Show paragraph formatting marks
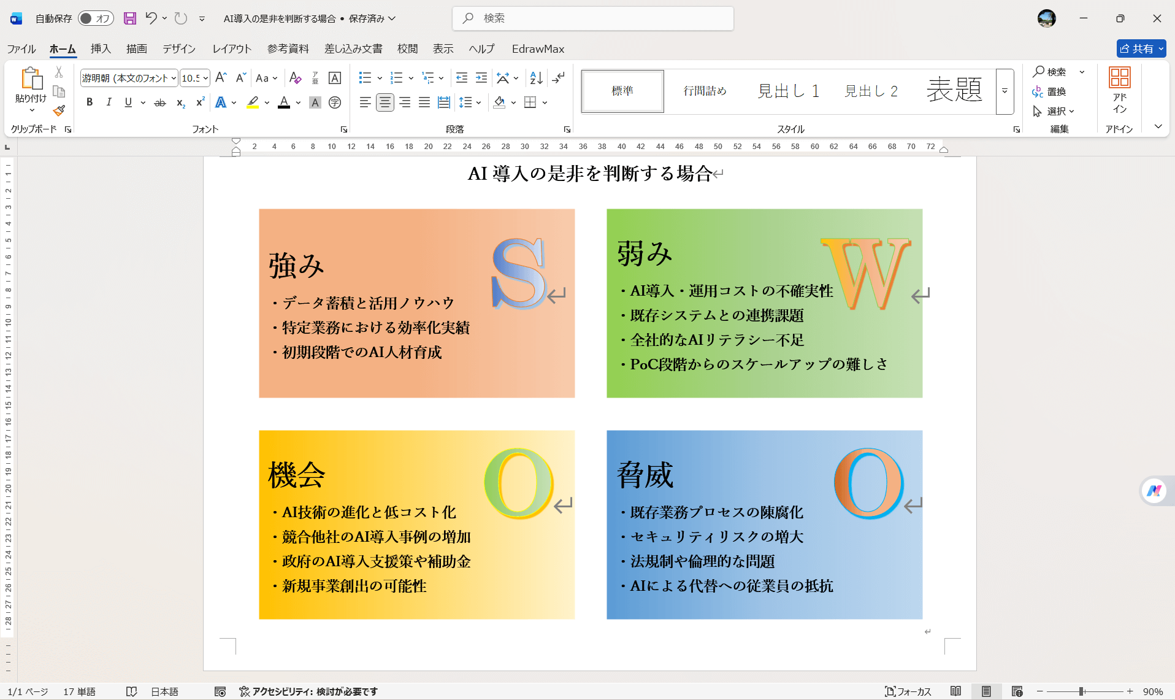The image size is (1175, 700). coord(559,78)
